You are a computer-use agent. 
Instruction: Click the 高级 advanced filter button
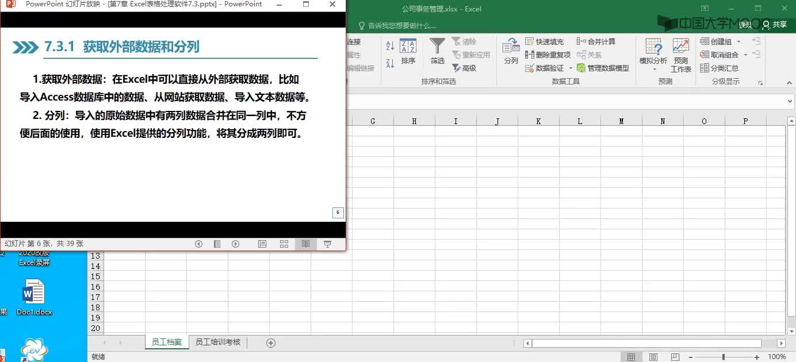[464, 68]
